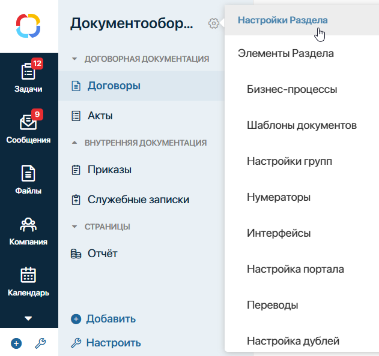Viewport: 379px width, 356px height.
Task: Click the Служебные записки clipboard icon
Action: coord(76,200)
